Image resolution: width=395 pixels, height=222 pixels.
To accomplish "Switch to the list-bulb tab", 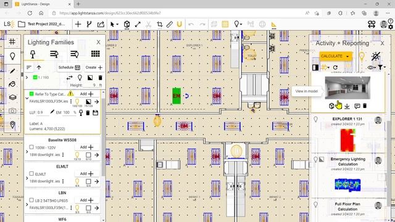I will point(74,54).
